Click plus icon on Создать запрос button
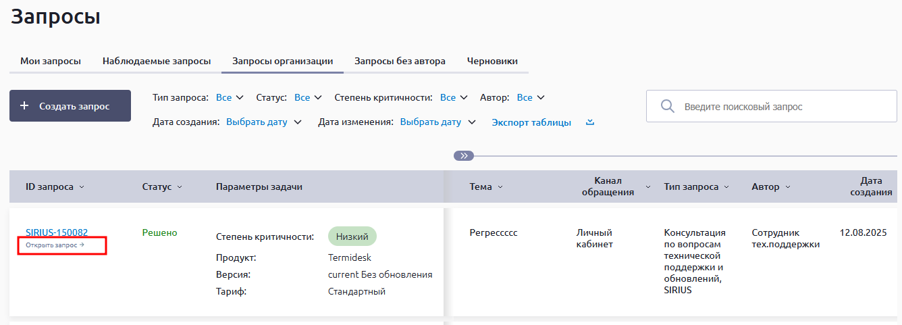Screen dimensions: 902x325 click(x=25, y=106)
